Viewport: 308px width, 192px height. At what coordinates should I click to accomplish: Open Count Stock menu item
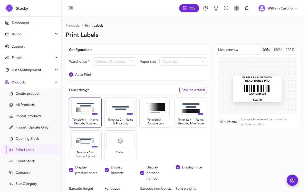[31, 161]
